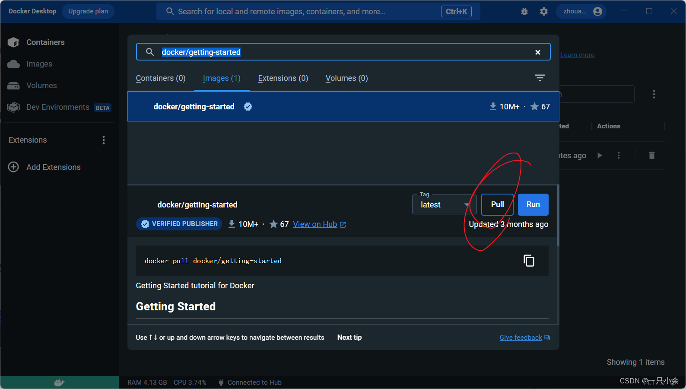Start the container with play icon
Screen dimensions: 686x389
pos(600,156)
